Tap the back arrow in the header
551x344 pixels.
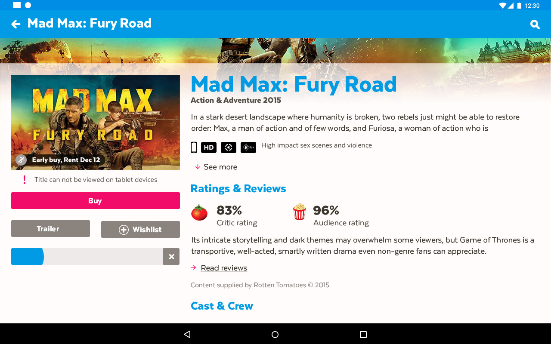16,24
